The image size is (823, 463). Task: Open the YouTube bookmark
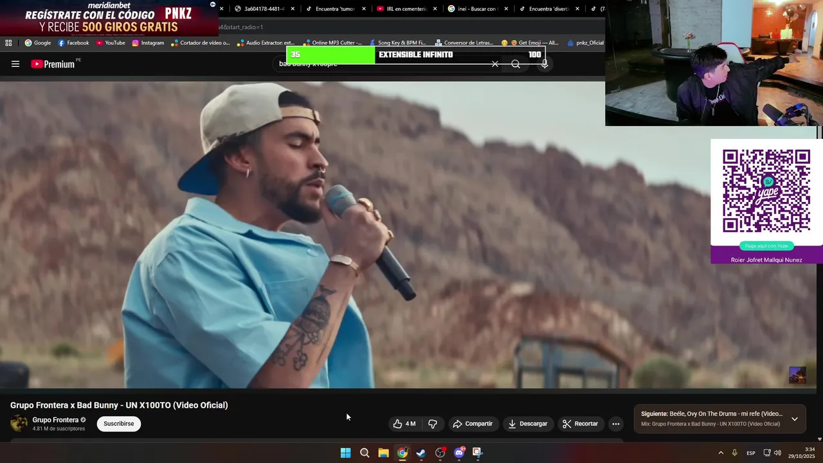(x=111, y=43)
